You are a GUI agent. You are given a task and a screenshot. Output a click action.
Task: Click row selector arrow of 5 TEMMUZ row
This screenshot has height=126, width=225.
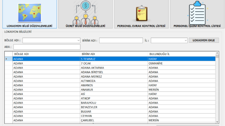[6, 59]
